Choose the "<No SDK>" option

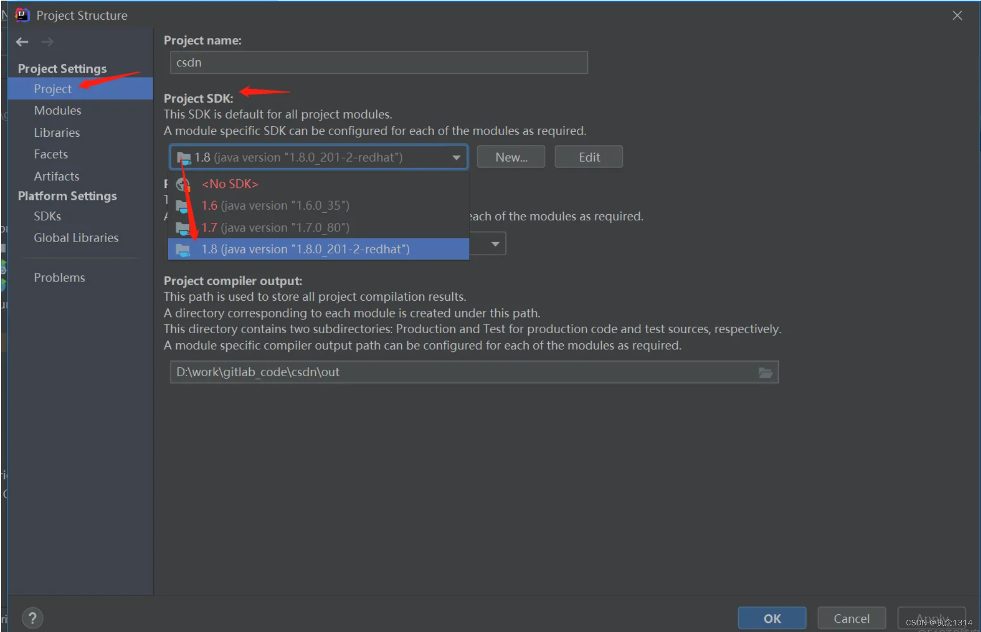point(230,184)
